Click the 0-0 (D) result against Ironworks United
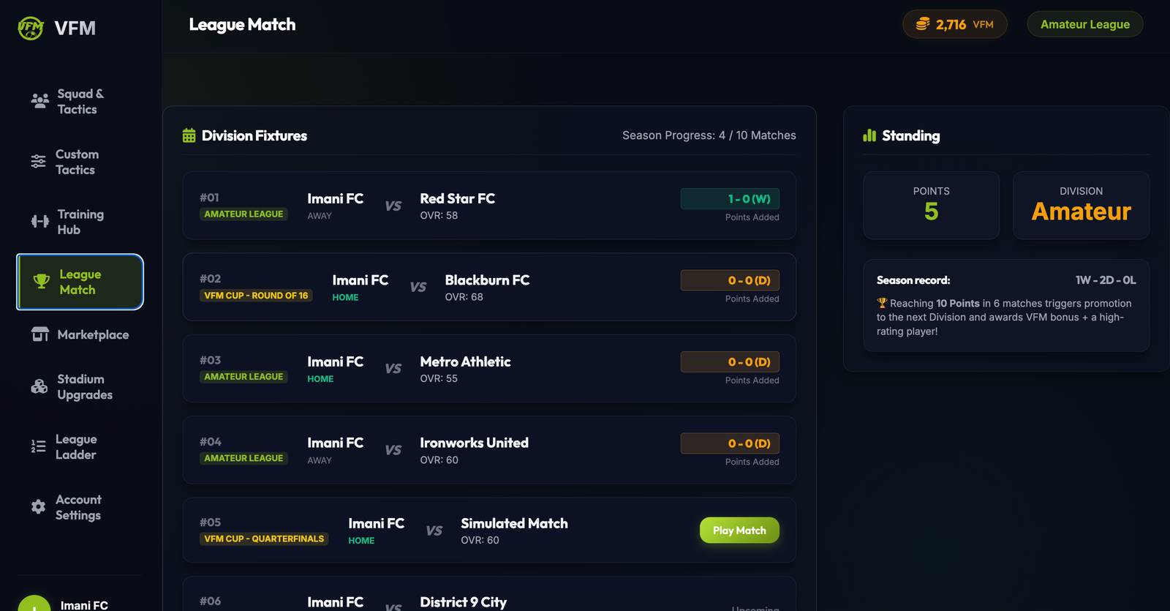The image size is (1170, 611). 730,443
